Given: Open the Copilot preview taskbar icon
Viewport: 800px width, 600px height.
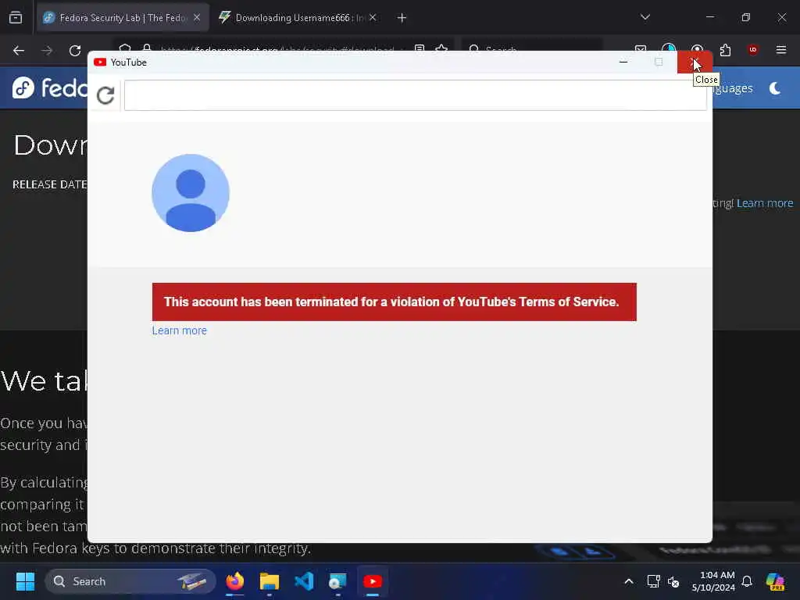Looking at the screenshot, I should click(775, 581).
